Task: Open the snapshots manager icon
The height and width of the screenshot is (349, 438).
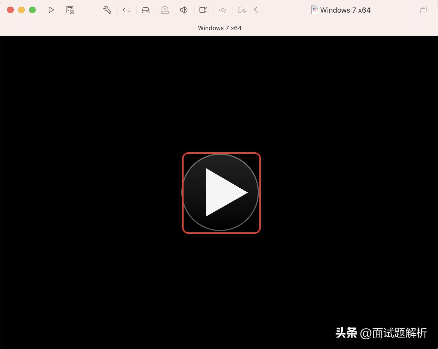Action: pos(70,10)
